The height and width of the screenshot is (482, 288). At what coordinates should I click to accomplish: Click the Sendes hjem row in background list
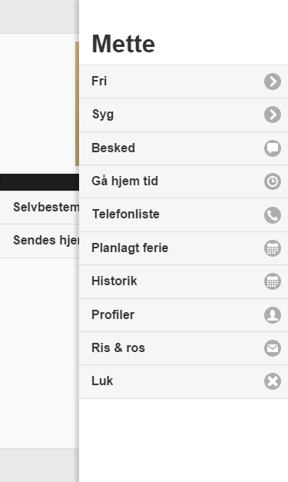(x=39, y=241)
